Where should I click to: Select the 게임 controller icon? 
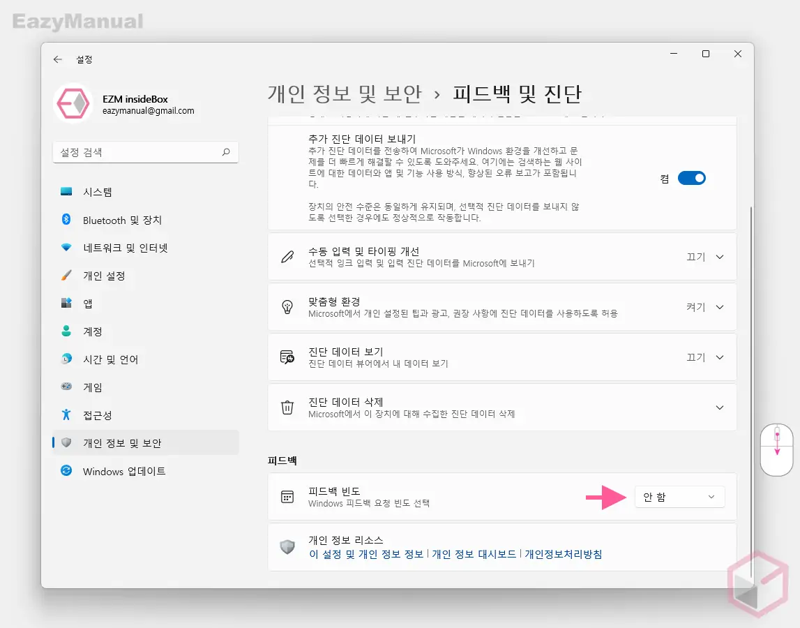click(x=67, y=387)
